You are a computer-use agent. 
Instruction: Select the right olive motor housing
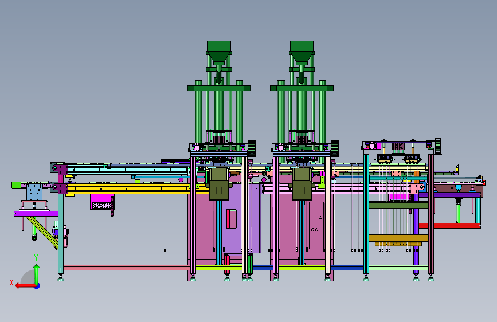[x=302, y=184]
